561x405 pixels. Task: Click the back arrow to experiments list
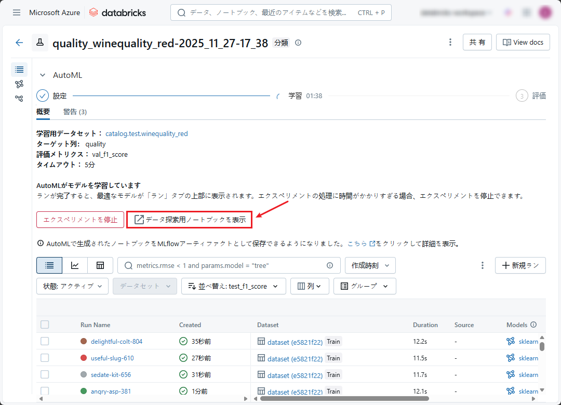19,43
